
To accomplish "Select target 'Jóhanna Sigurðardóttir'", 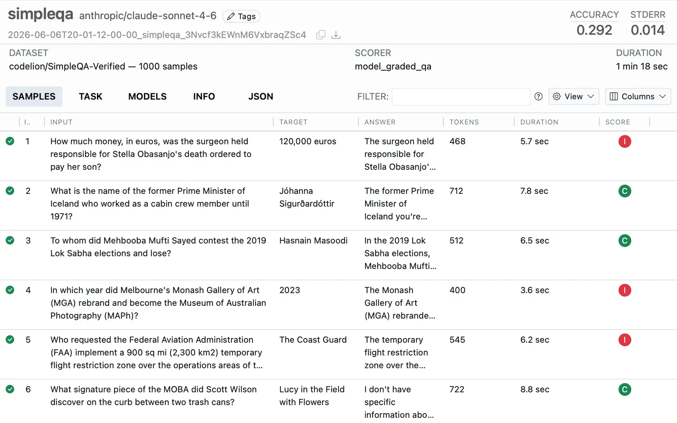I will (x=307, y=197).
